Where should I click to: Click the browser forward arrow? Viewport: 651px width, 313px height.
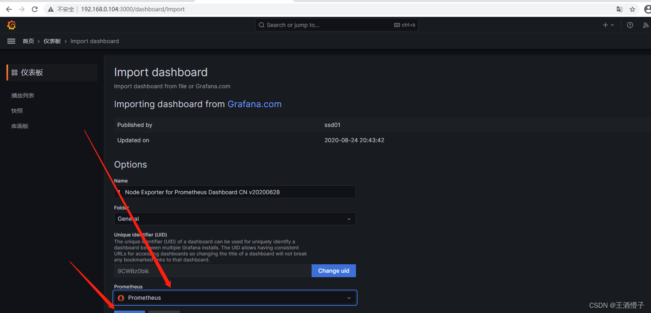[x=22, y=9]
